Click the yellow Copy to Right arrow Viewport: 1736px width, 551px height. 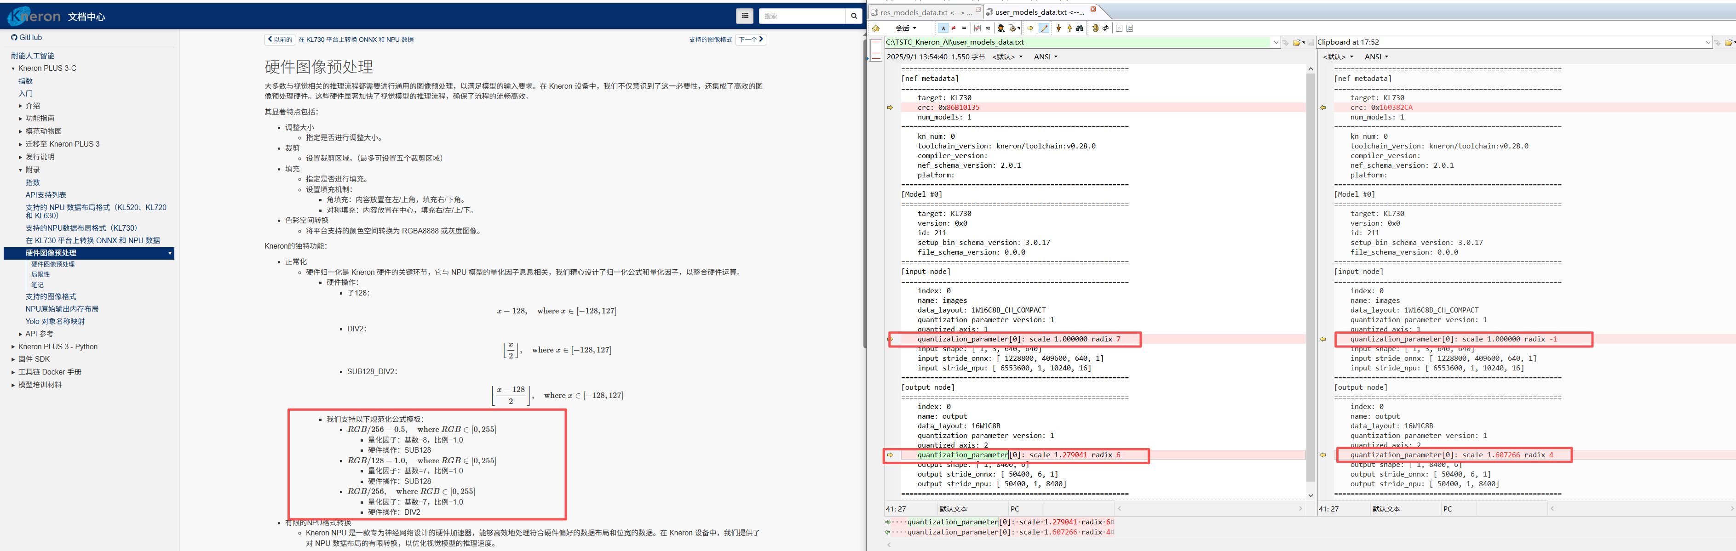point(1030,28)
